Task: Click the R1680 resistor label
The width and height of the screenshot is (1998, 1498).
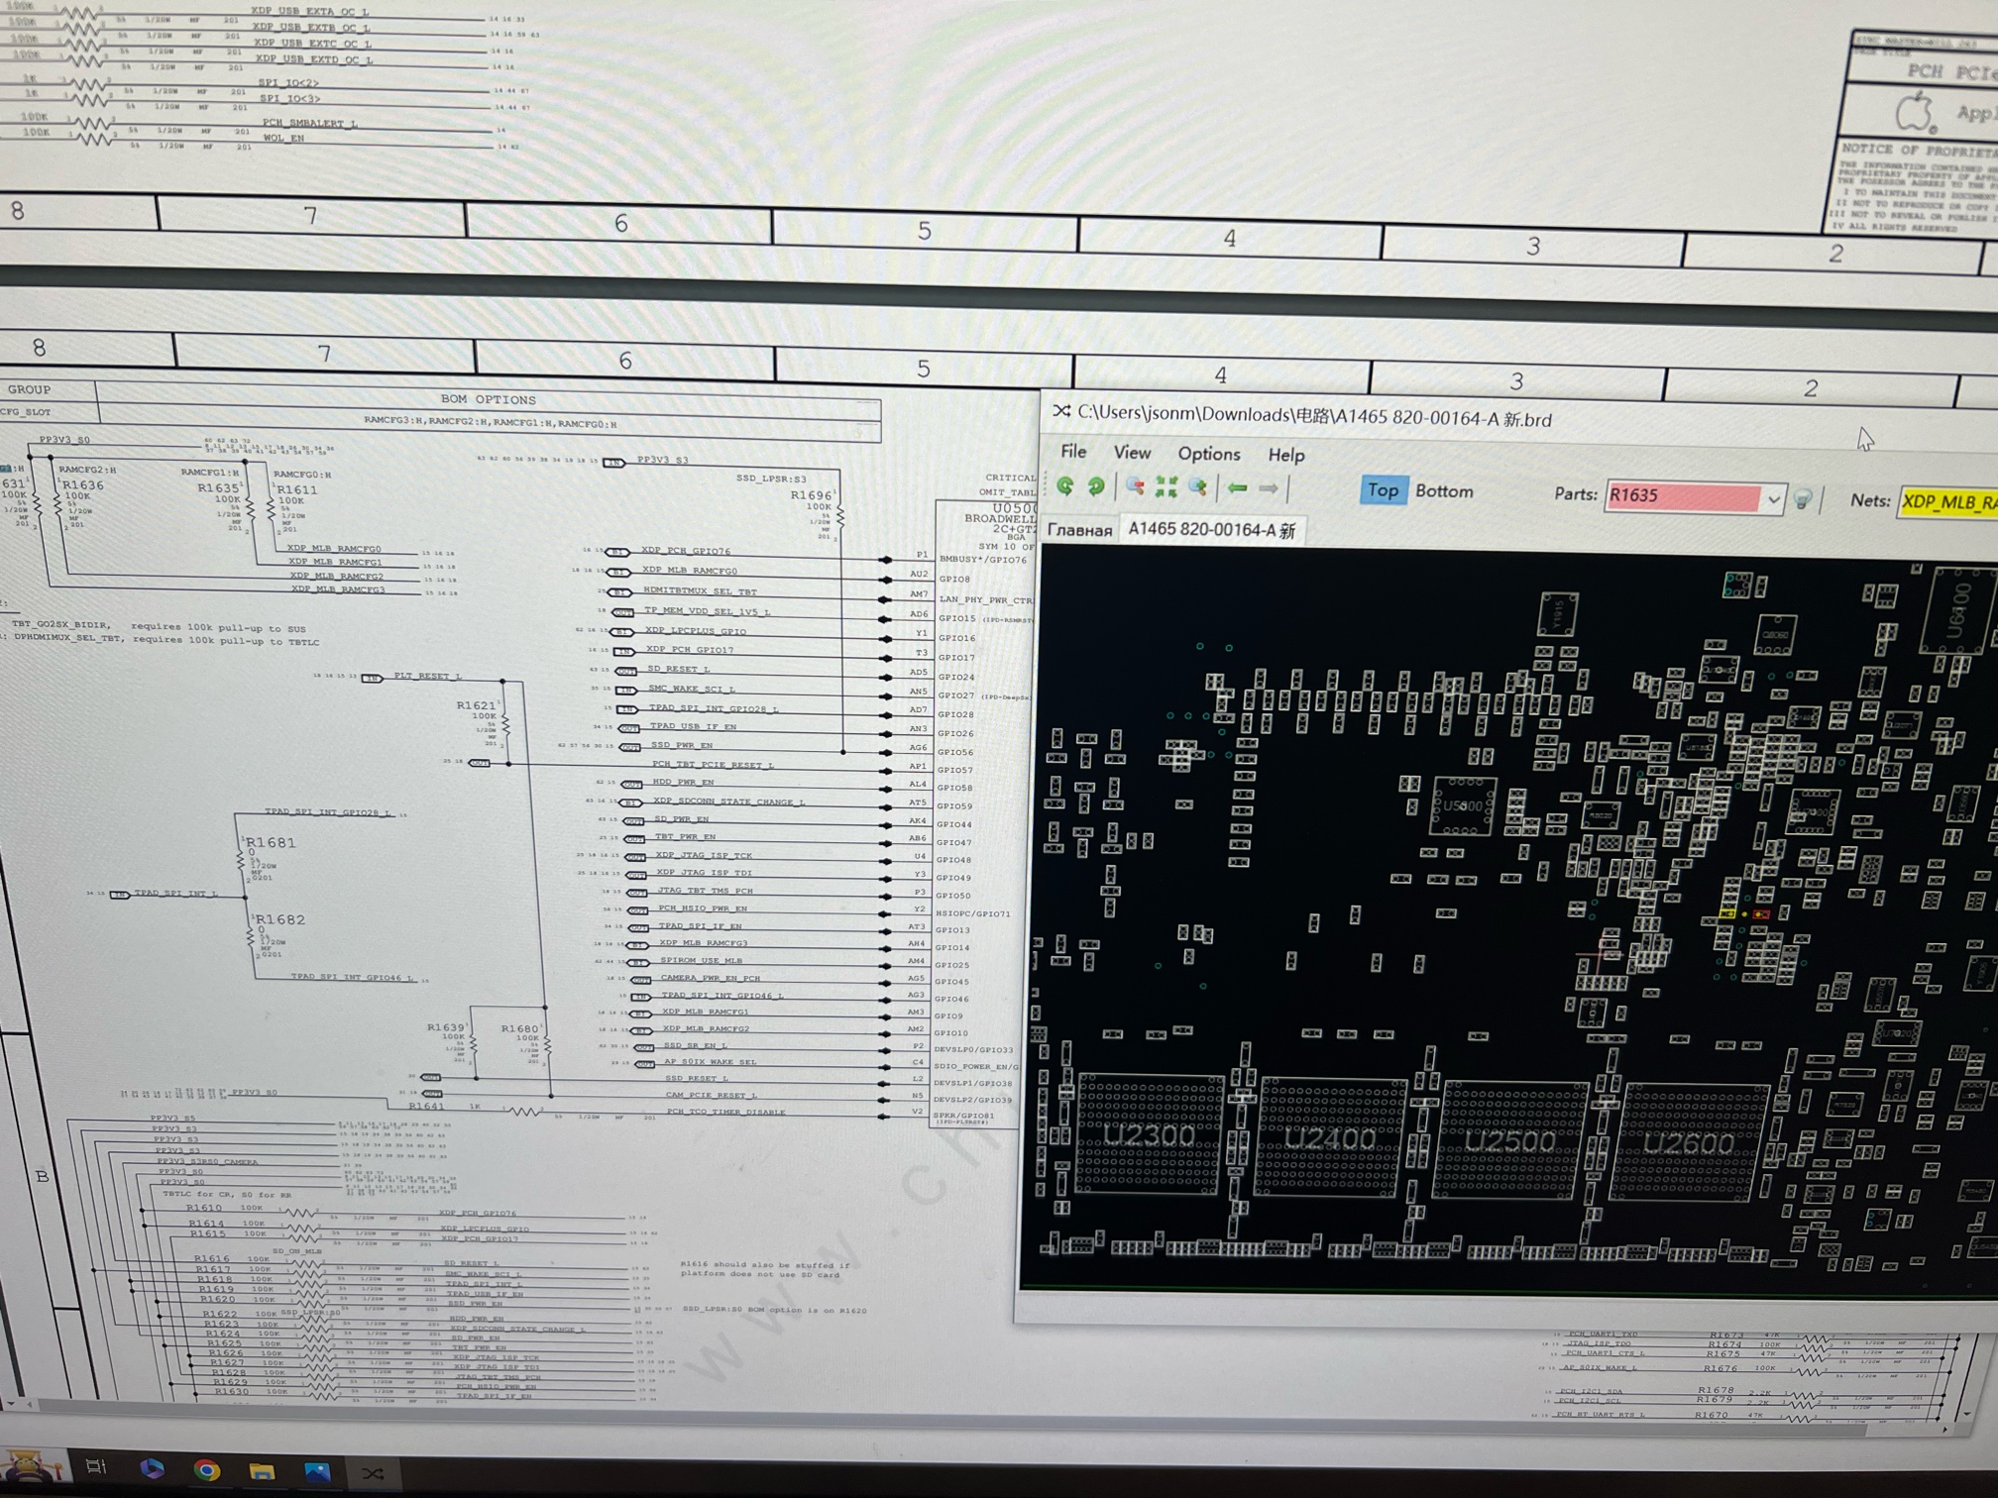Action: click(x=520, y=1028)
